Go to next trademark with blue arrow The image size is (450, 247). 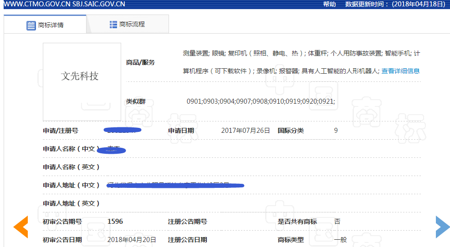coord(442,227)
